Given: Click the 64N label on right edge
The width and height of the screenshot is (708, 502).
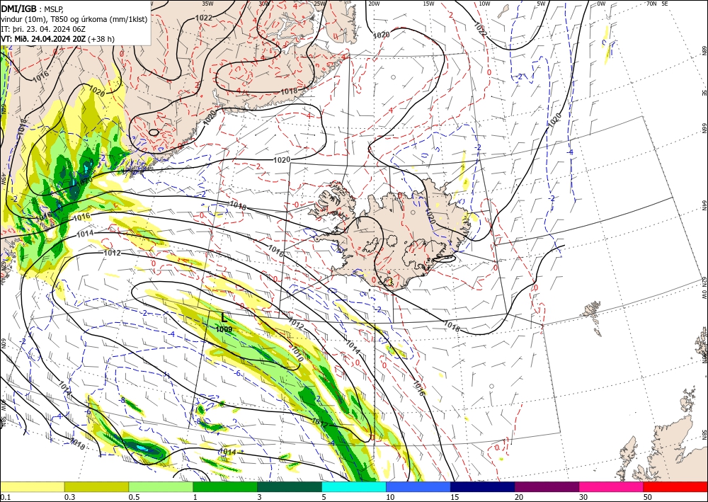Looking at the screenshot, I should pyautogui.click(x=704, y=205).
